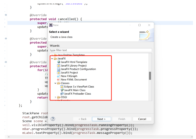Click the JavaFX Preloader Class icon
The image size is (196, 139).
pyautogui.click(x=62, y=94)
